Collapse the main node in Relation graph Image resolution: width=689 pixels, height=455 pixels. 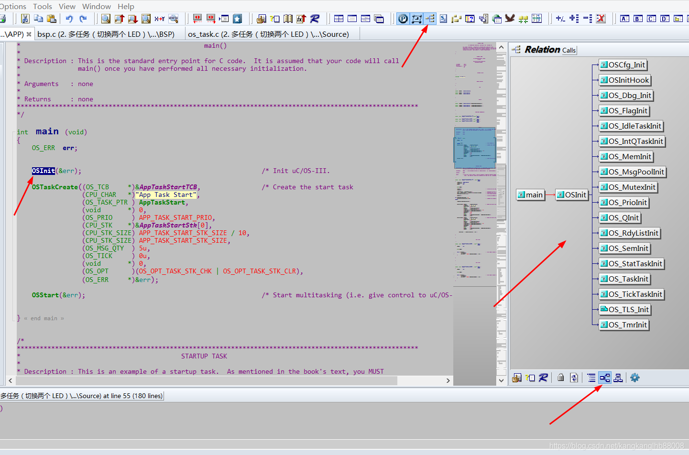tap(531, 195)
